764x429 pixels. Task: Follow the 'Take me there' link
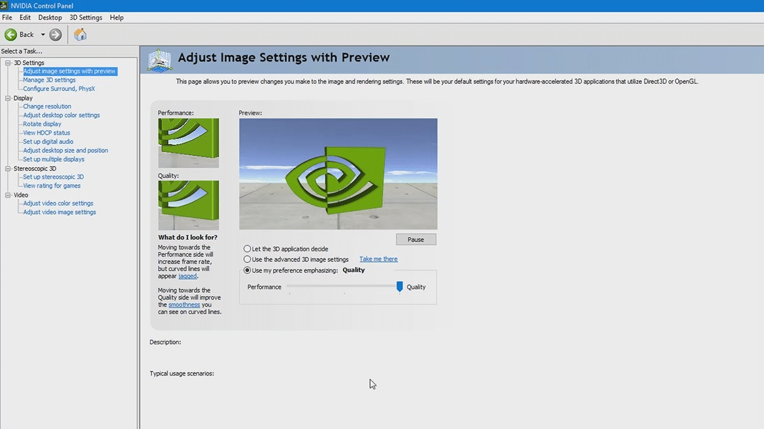[378, 259]
